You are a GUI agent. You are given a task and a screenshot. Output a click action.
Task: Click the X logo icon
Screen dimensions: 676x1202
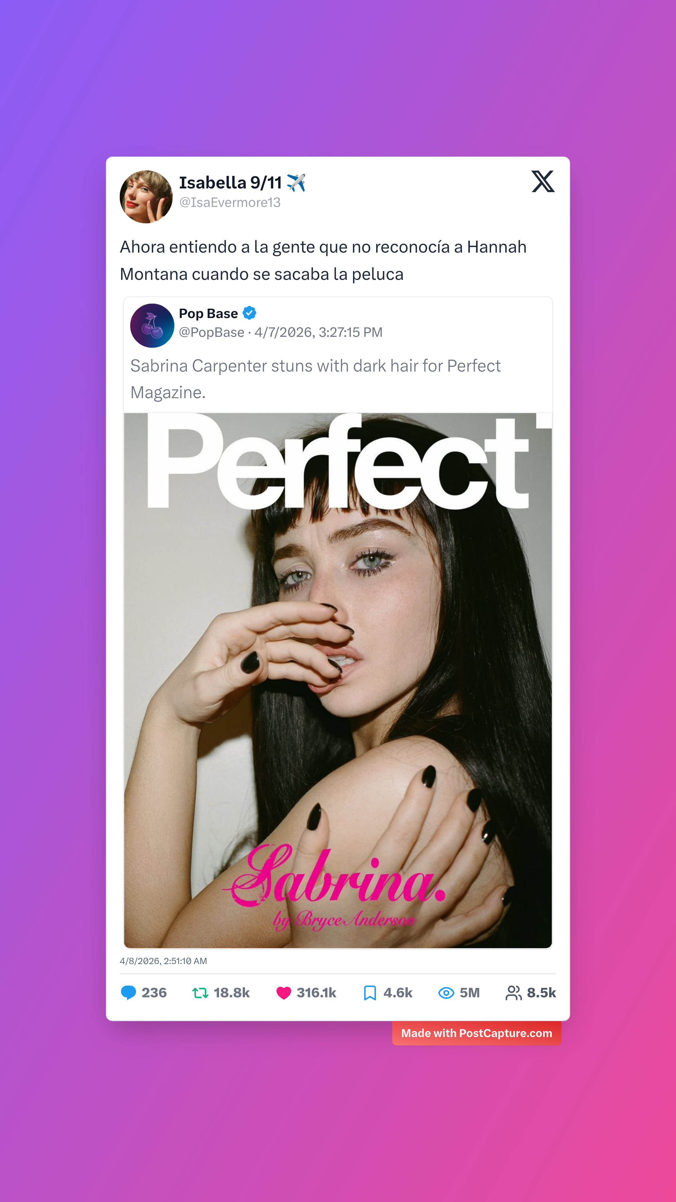543,181
